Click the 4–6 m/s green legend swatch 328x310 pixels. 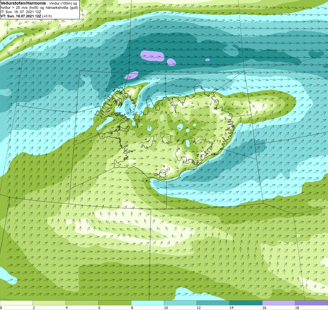(82, 303)
